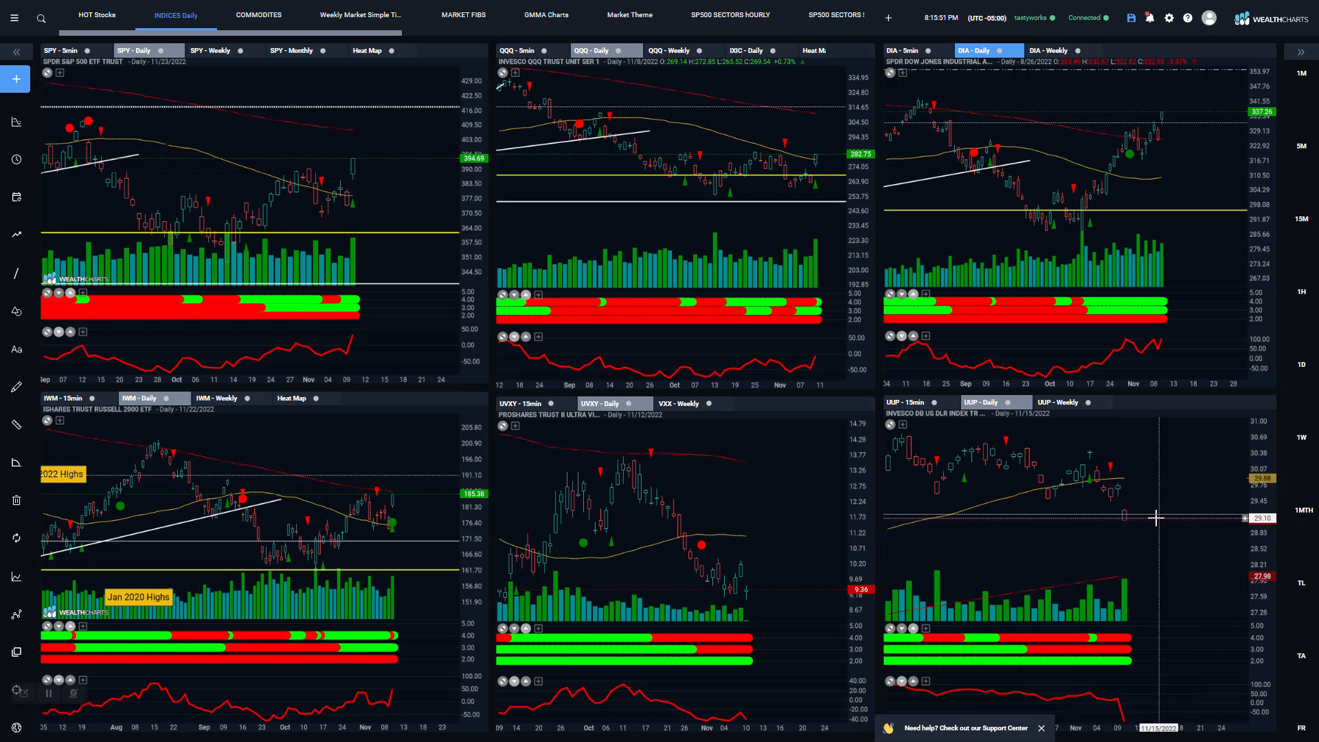Open notifications bell icon
Image resolution: width=1319 pixels, height=742 pixels.
[1150, 18]
